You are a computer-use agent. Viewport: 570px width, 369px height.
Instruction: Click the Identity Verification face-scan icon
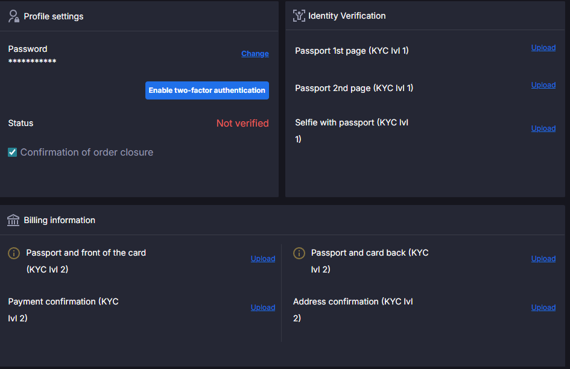coord(299,16)
